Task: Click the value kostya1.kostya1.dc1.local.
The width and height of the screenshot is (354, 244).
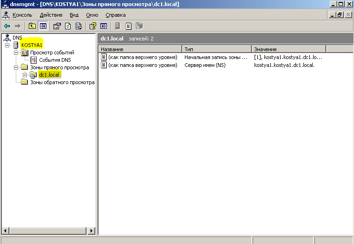Action: [x=284, y=65]
